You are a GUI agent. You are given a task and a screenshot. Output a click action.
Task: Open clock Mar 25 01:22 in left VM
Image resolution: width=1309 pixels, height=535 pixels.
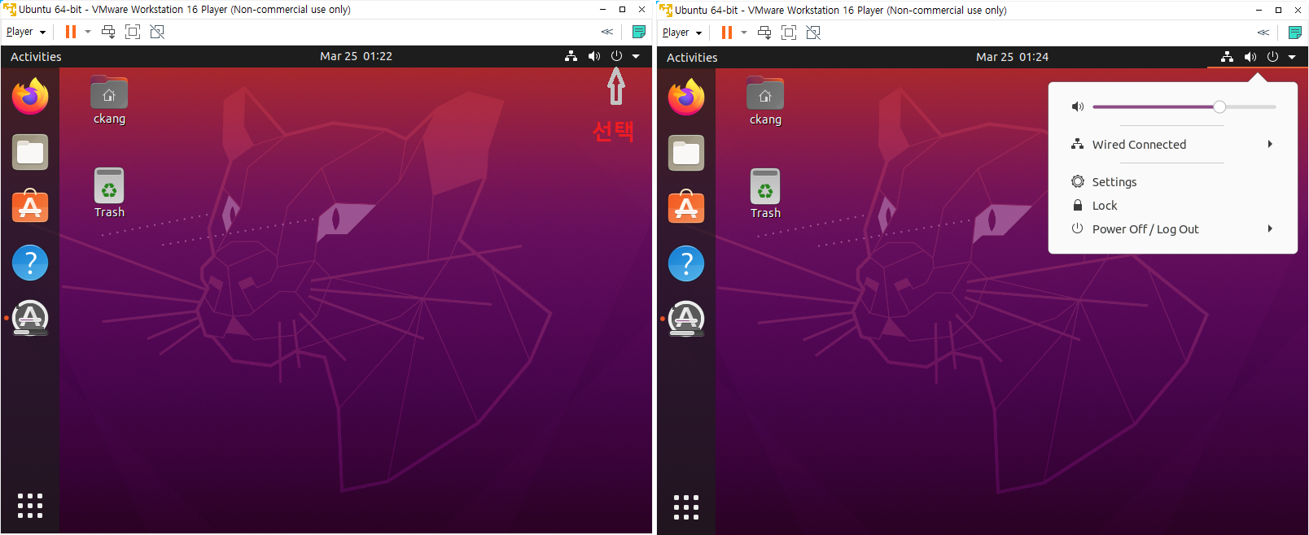(356, 56)
